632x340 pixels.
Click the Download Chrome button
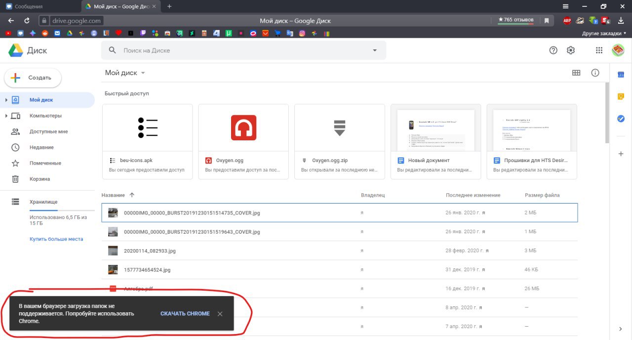tap(185, 314)
